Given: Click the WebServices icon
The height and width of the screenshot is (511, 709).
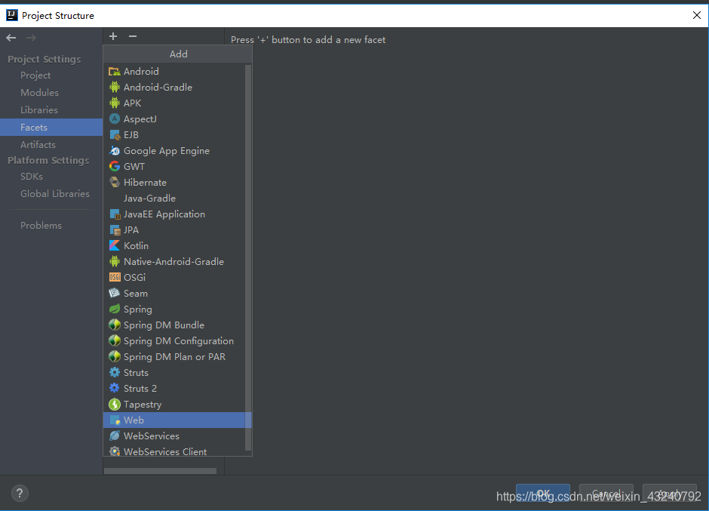Looking at the screenshot, I should pos(115,436).
